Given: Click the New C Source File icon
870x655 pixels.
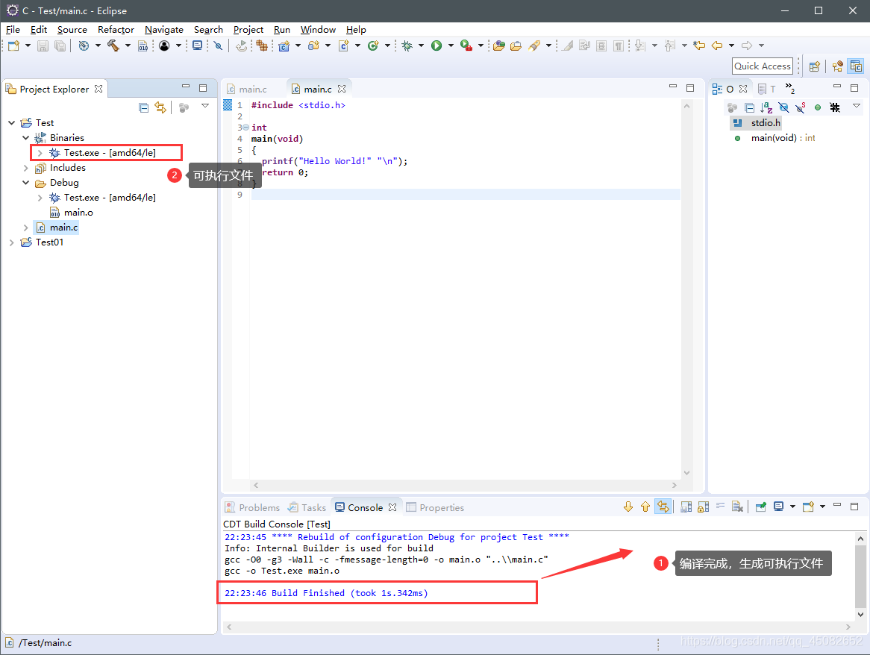Looking at the screenshot, I should click(343, 46).
